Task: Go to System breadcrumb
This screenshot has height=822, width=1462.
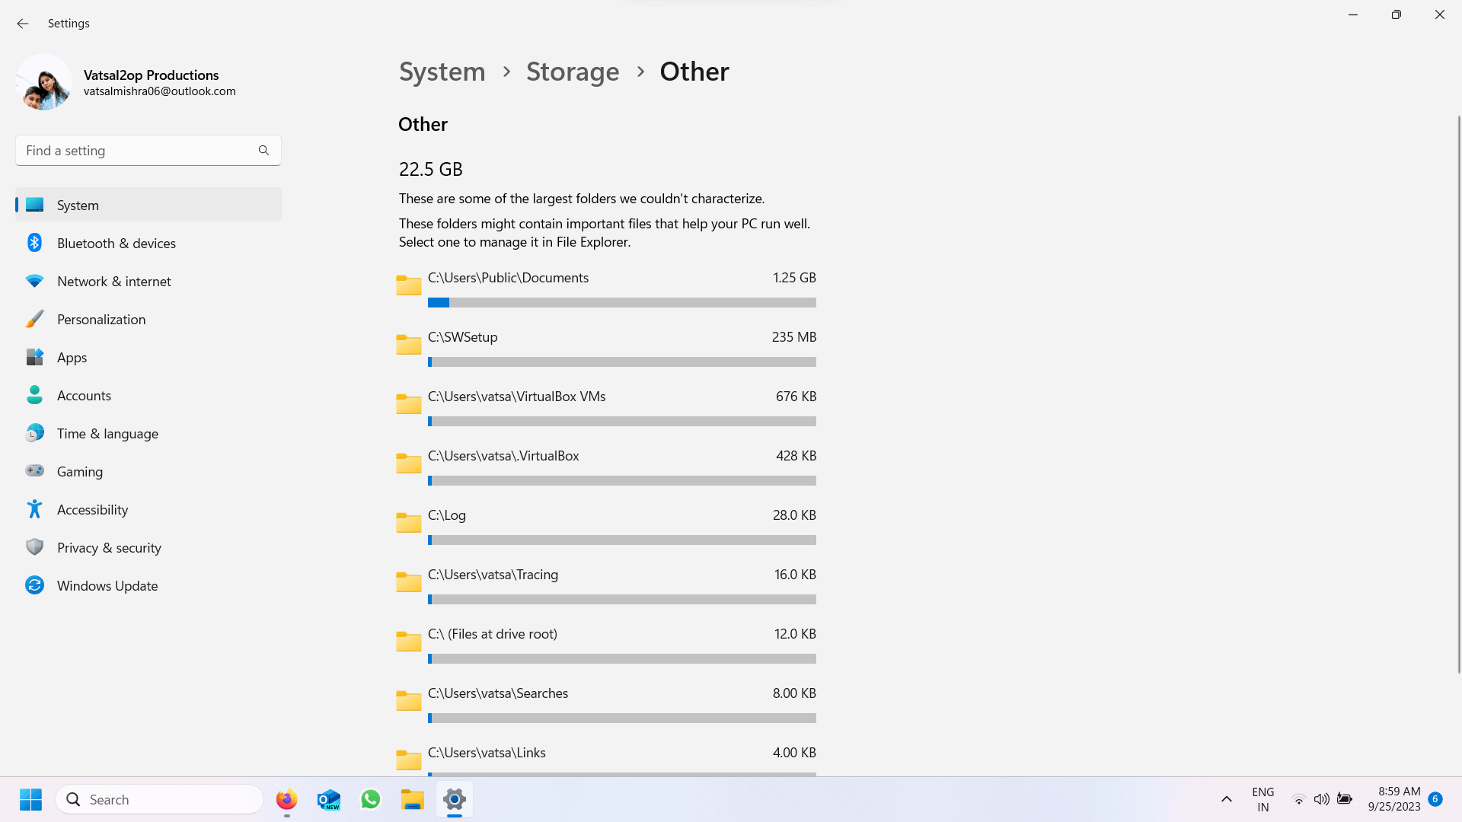Action: 442,72
